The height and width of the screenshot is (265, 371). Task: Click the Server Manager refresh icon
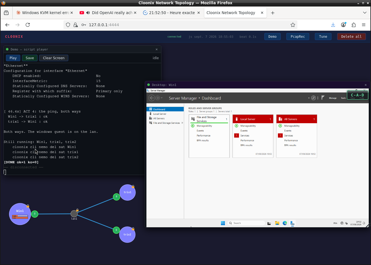click(313, 98)
